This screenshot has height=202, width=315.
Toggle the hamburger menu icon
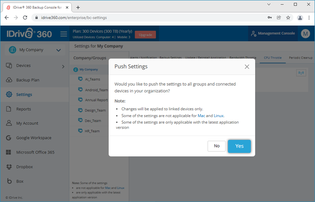pyautogui.click(x=64, y=34)
